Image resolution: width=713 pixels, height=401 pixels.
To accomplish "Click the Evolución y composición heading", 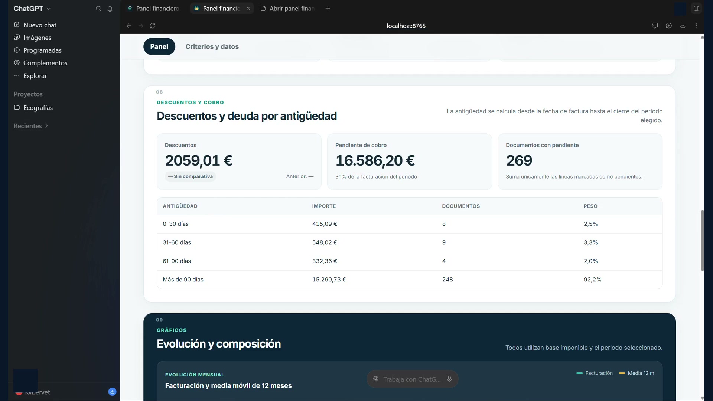I will click(219, 344).
